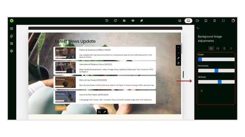The height and width of the screenshot is (137, 245).
Task: Adjust the Vertical position slider
Action: tap(216, 82)
